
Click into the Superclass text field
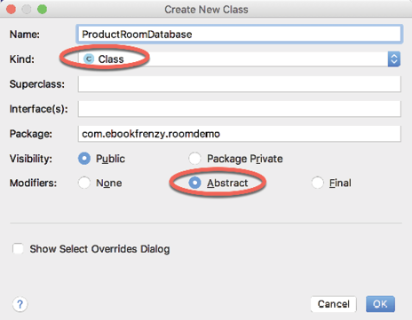click(240, 84)
